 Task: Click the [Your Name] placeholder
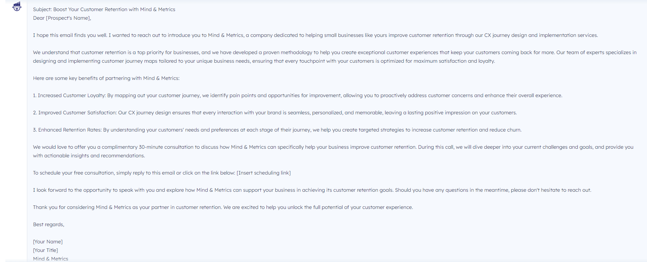48,242
